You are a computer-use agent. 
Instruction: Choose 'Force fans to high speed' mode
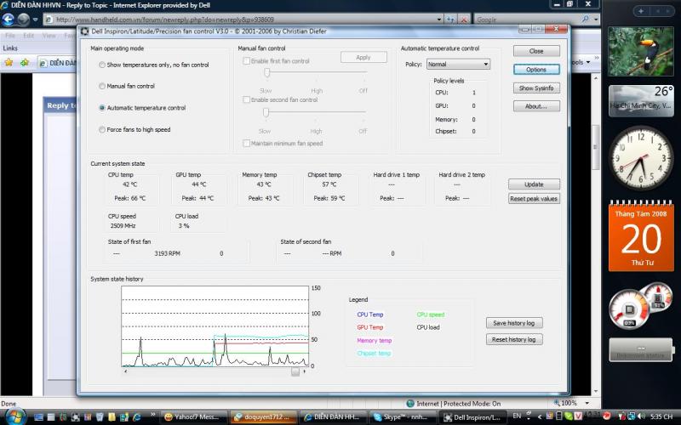(102, 130)
